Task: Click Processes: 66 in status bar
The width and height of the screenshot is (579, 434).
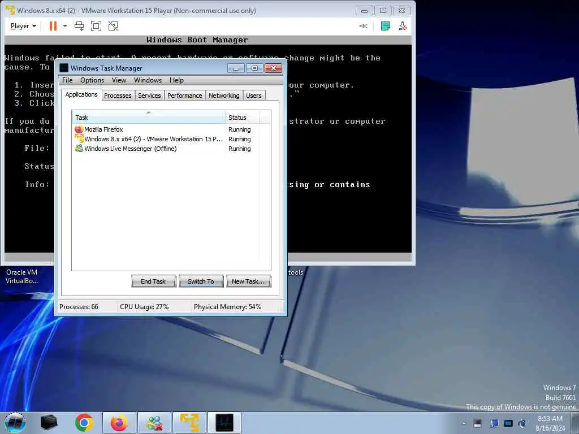Action: 79,307
